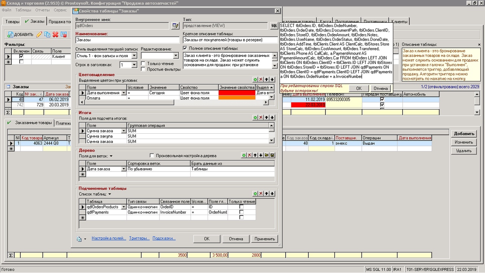
Task: Toggle the Простые фильтры checkbox
Action: [143, 69]
